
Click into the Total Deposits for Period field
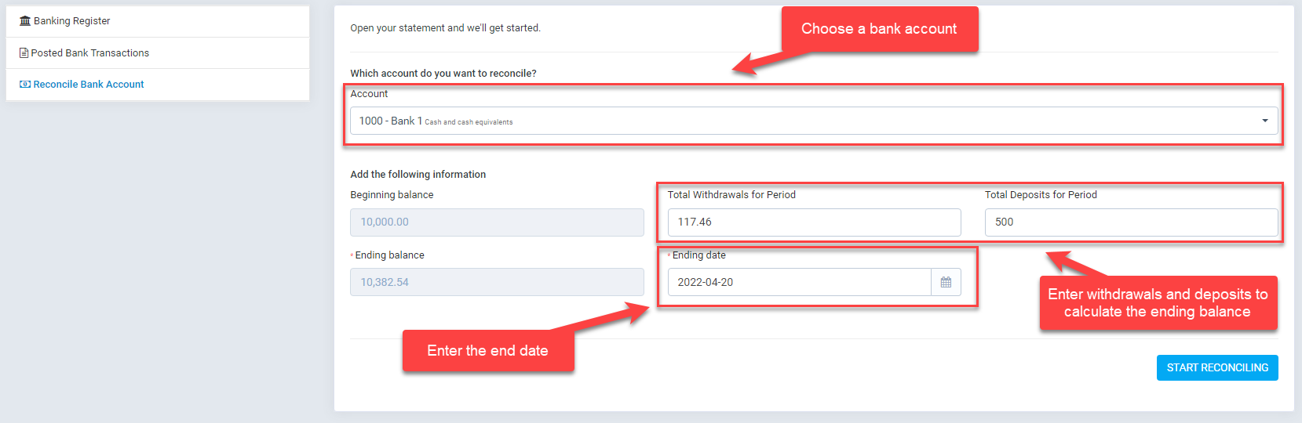(x=1131, y=222)
